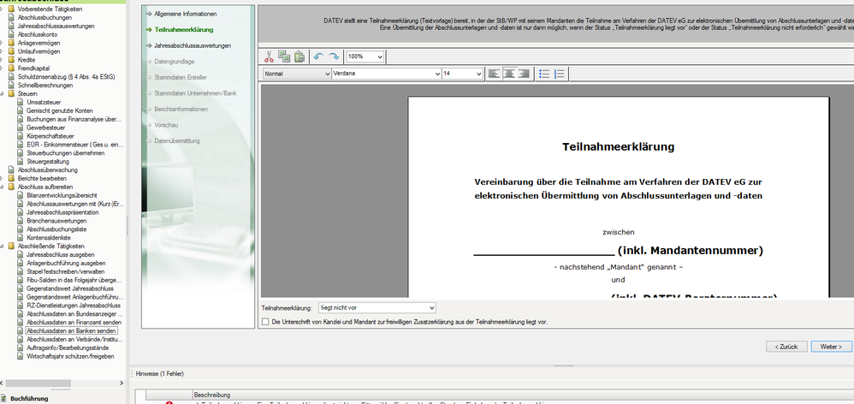The width and height of the screenshot is (854, 404).
Task: Collapse the Steuern tree node
Action: pyautogui.click(x=3, y=93)
